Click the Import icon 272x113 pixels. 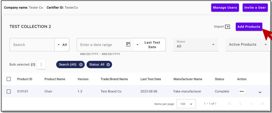point(227,27)
